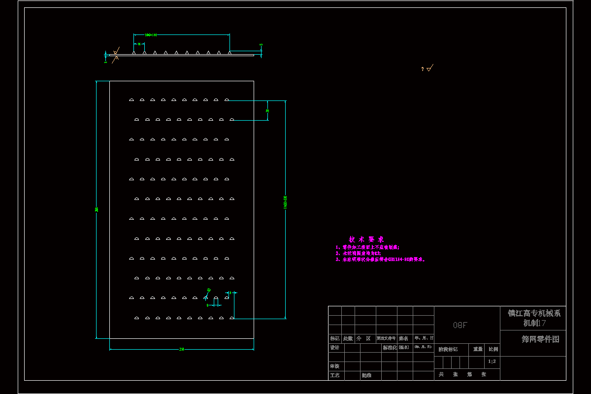Click the "镇江高专机械系" school name text
Screen dimensions: 591x394
pos(534,313)
